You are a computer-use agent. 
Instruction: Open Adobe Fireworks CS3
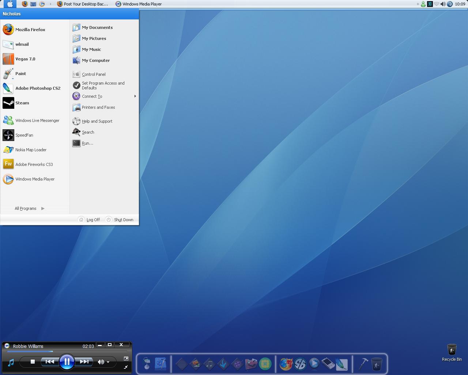[x=35, y=164]
